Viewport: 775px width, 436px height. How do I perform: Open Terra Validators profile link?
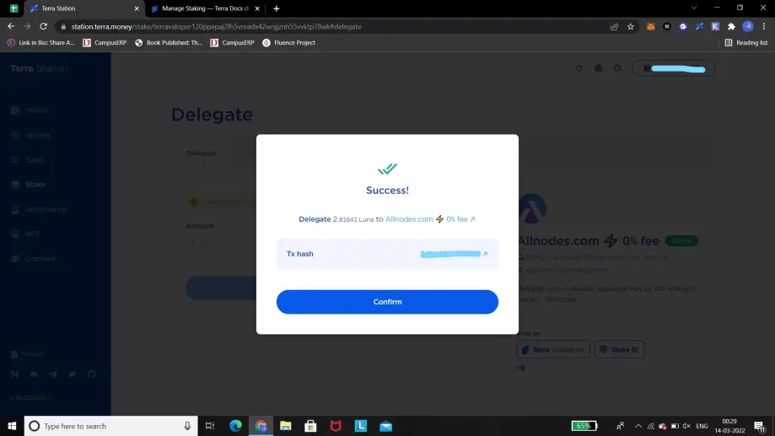(x=553, y=349)
